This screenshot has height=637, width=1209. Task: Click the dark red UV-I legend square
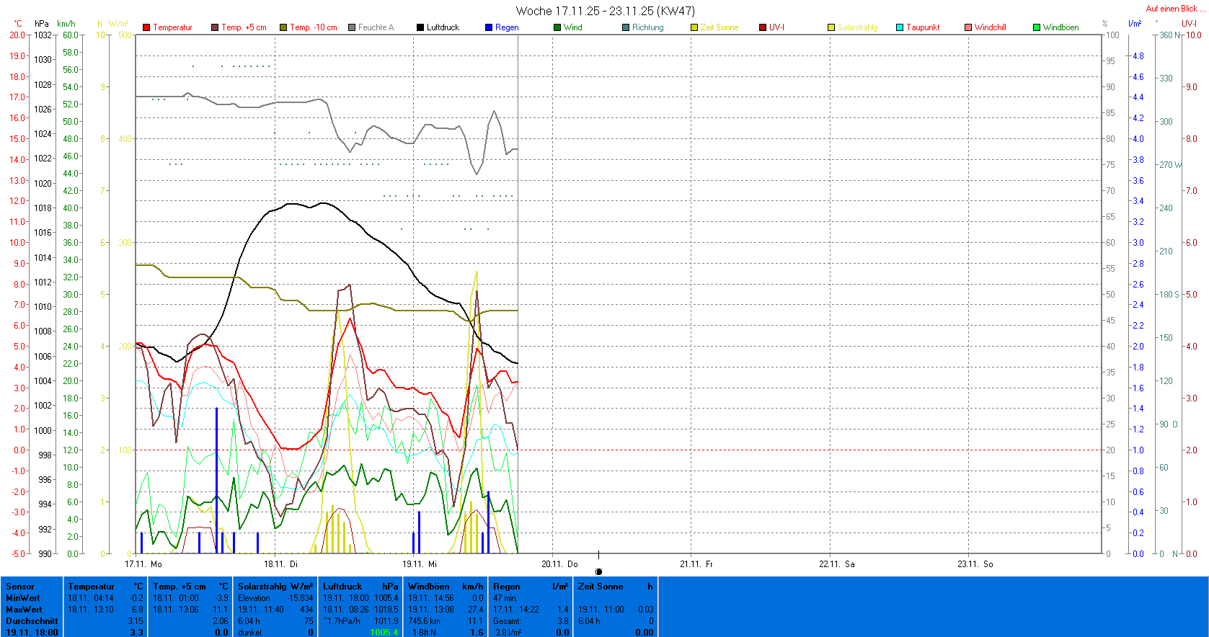[763, 27]
